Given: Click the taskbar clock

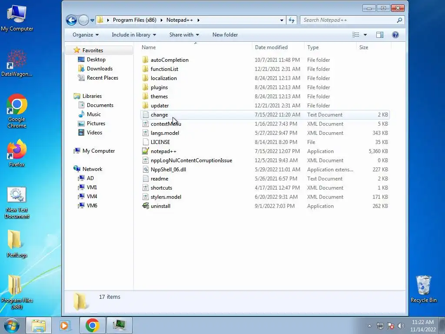Looking at the screenshot, I should pos(422,326).
